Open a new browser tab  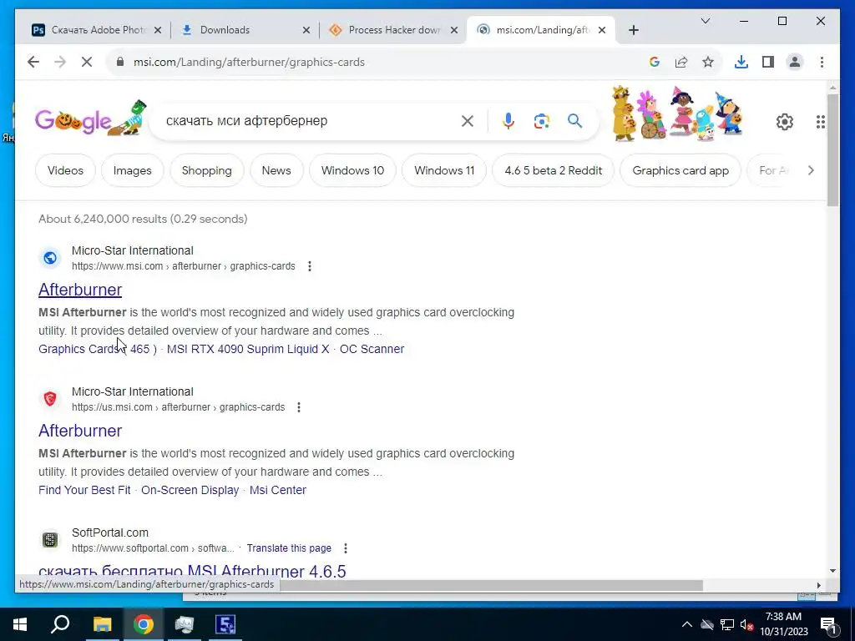point(633,30)
